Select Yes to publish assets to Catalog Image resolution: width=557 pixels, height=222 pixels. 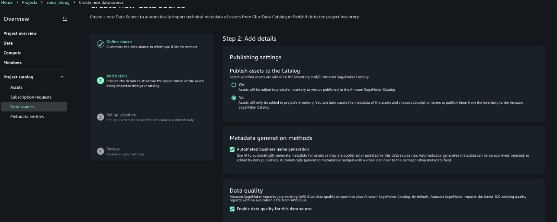click(x=234, y=85)
